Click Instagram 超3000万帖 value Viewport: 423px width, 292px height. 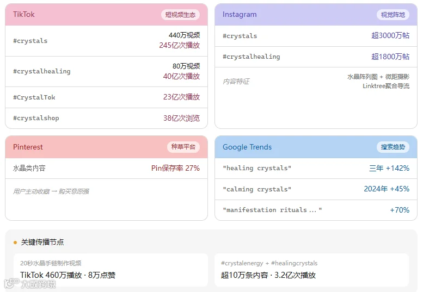(x=390, y=35)
